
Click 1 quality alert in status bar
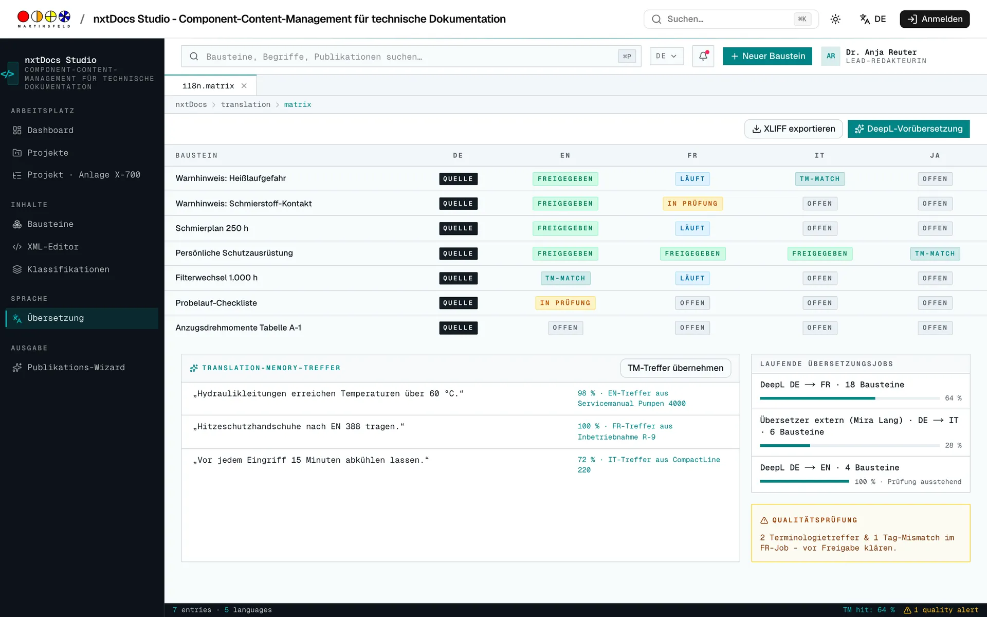pyautogui.click(x=941, y=610)
